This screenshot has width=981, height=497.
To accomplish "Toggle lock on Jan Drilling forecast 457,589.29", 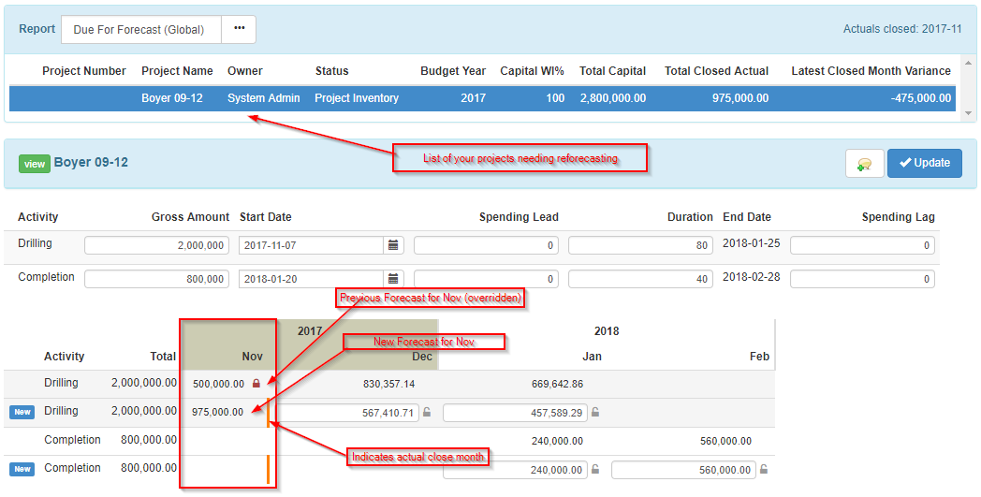I will click(595, 412).
